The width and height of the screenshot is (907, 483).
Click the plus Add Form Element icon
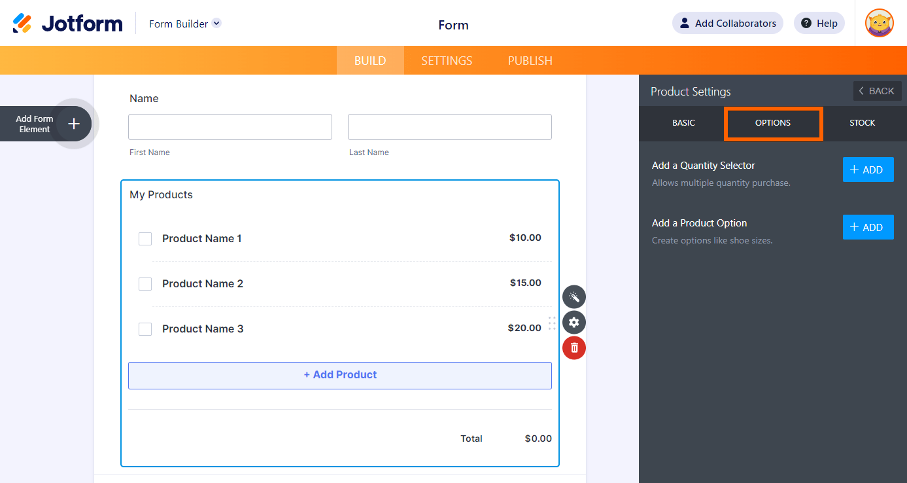tap(74, 124)
